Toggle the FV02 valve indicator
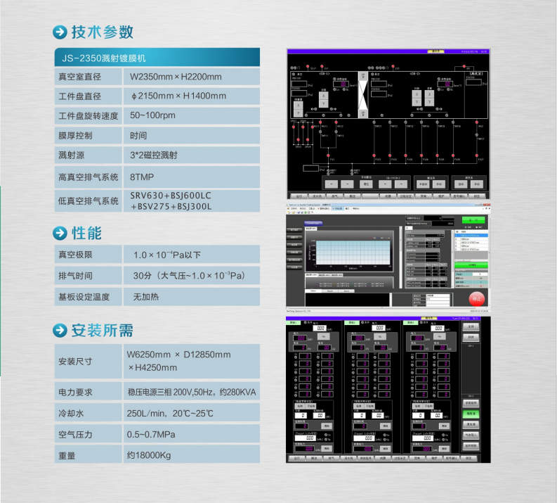Screen dimensions: 557x503 tap(390, 155)
